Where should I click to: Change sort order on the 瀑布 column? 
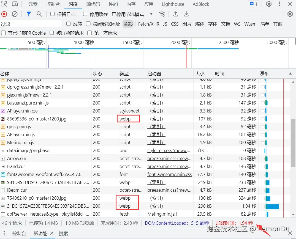point(264,73)
